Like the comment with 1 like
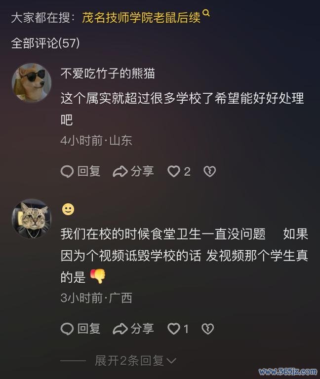Screen dimensions: 320x379 tap(174, 329)
